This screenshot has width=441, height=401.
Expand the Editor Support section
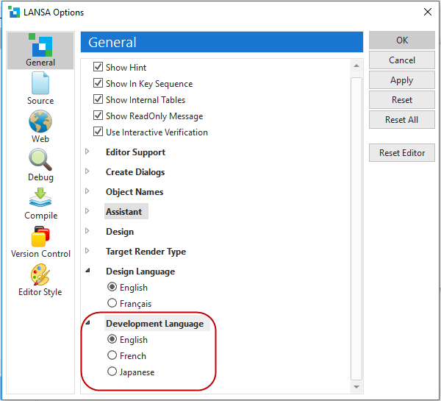[x=87, y=152]
